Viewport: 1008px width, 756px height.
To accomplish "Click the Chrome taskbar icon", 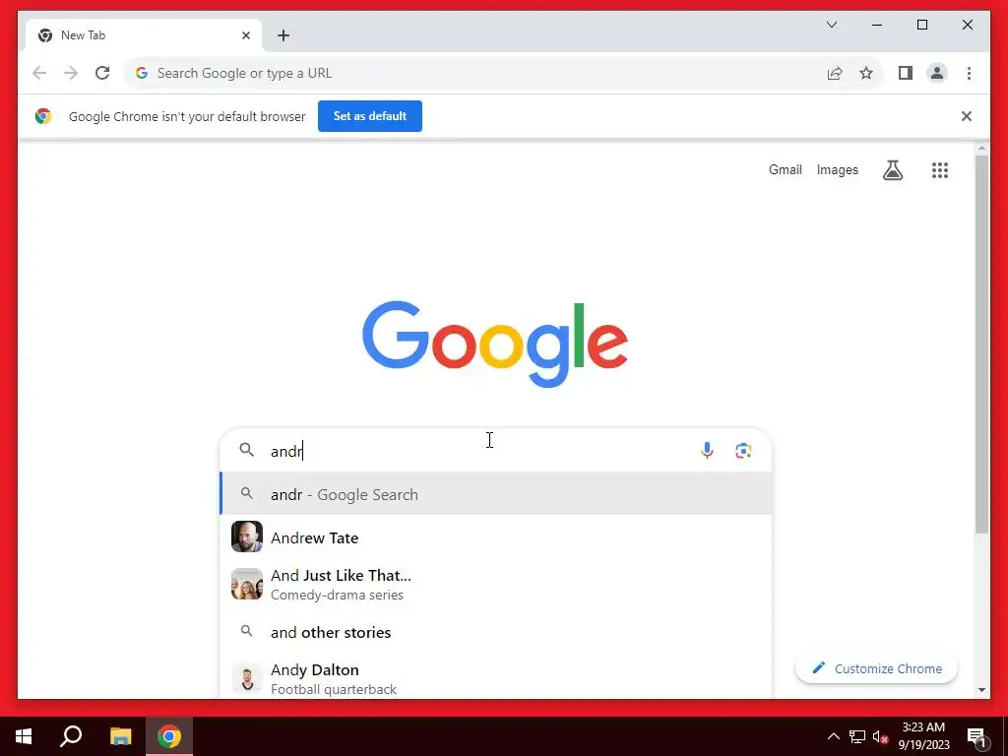I will (169, 736).
